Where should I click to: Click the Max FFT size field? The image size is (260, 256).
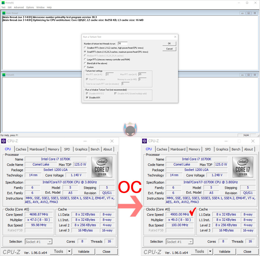coord(142,74)
